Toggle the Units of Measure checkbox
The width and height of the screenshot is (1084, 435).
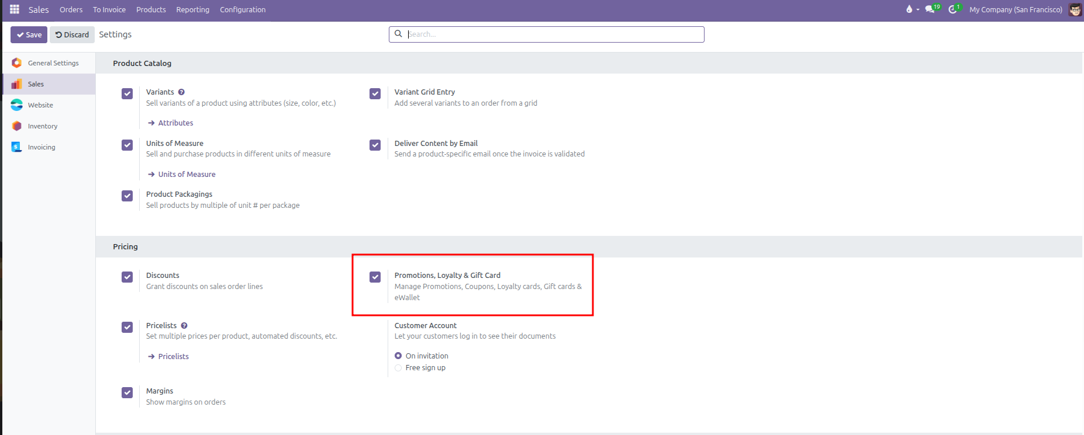coord(127,145)
